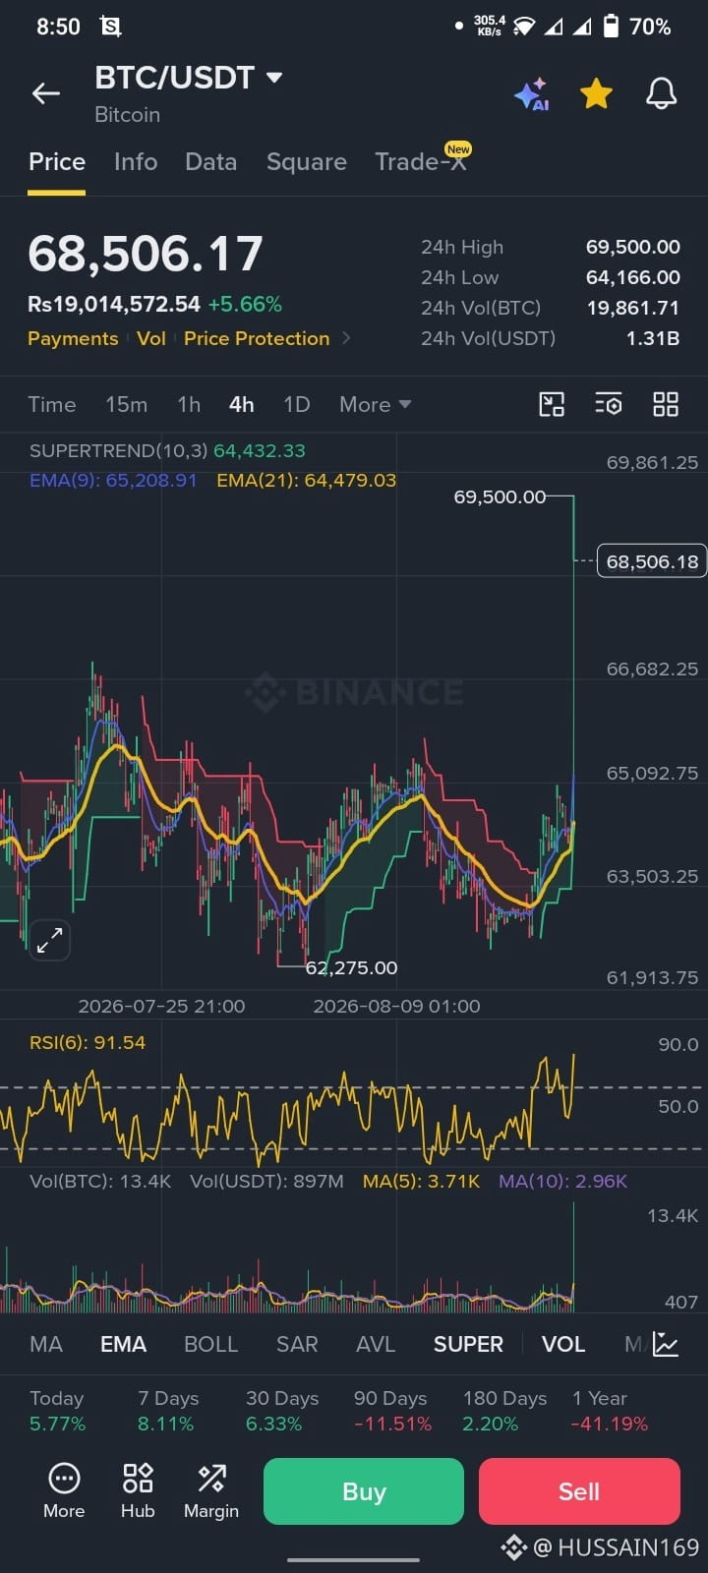This screenshot has height=1573, width=708.
Task: Tap the battery status icon
Action: tap(611, 27)
